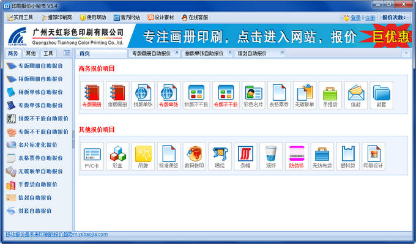This screenshot has width=416, height=244.
Task: Close the 专版画册自助报价 tab
Action: [177, 53]
